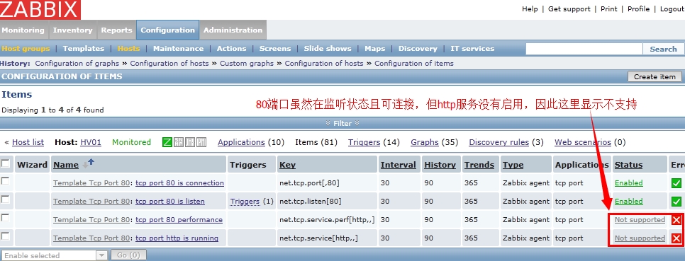Open the Configuration menu tab
685x261 pixels.
(168, 30)
